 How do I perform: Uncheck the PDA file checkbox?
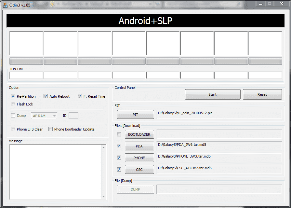(119, 146)
